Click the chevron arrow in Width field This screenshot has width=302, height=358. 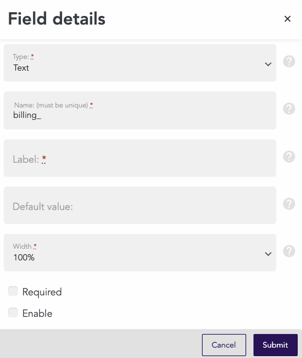click(268, 254)
